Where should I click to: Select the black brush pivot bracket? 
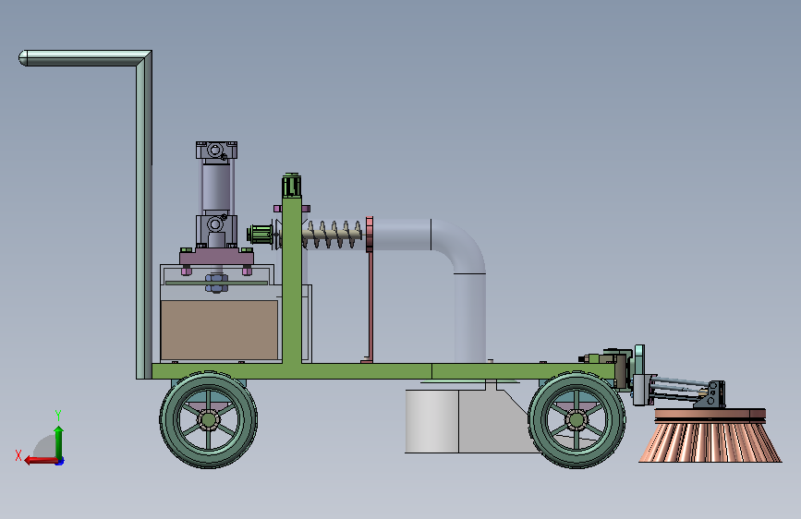pos(712,394)
